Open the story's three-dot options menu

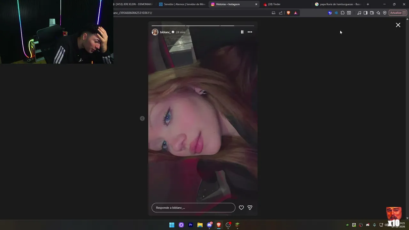coord(250,32)
